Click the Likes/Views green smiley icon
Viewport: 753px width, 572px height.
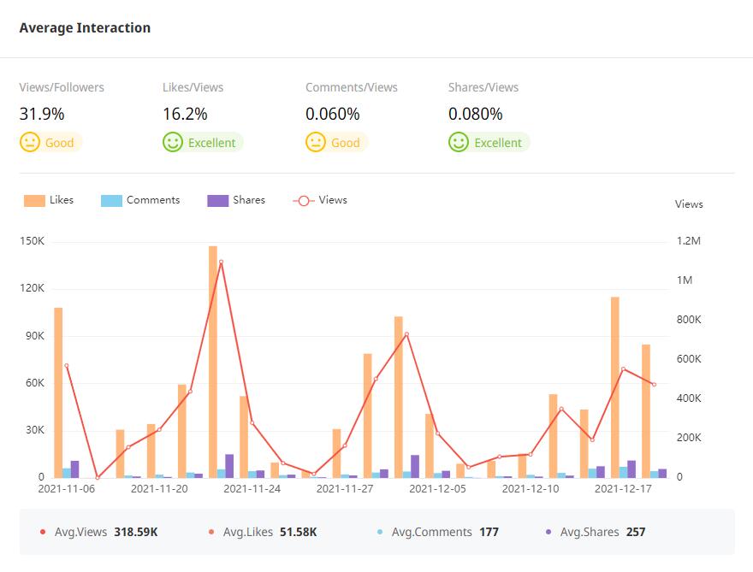click(x=173, y=142)
